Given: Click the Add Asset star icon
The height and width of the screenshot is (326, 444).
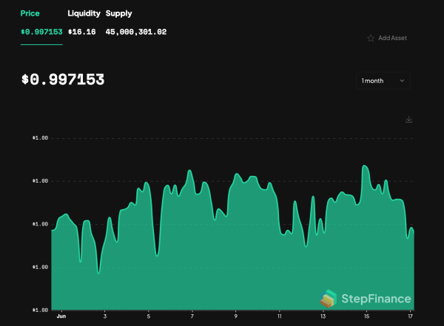Looking at the screenshot, I should (371, 38).
